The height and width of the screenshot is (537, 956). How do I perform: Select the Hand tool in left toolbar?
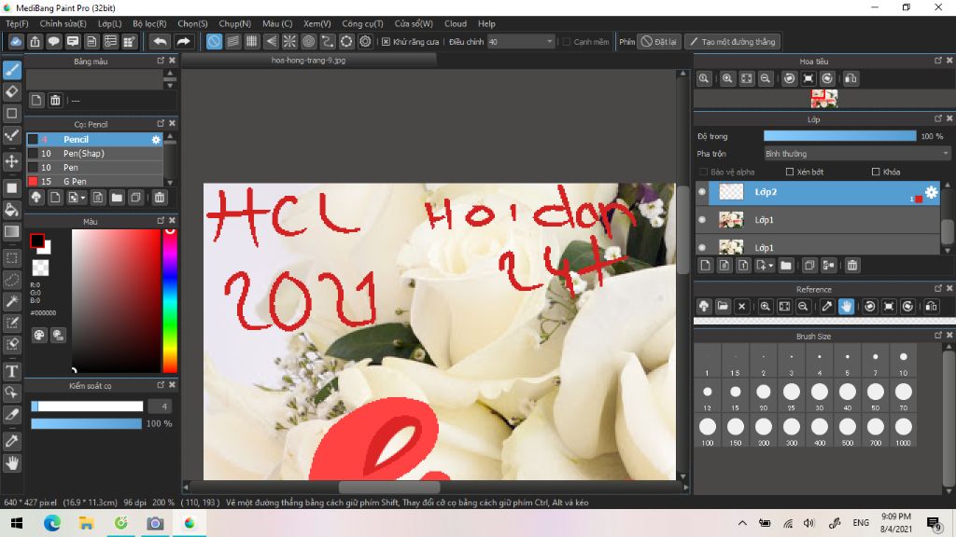coord(11,463)
